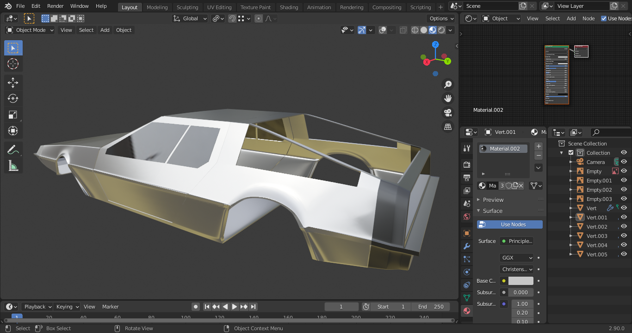632x333 pixels.
Task: Jump to timeline end button
Action: tap(253, 307)
